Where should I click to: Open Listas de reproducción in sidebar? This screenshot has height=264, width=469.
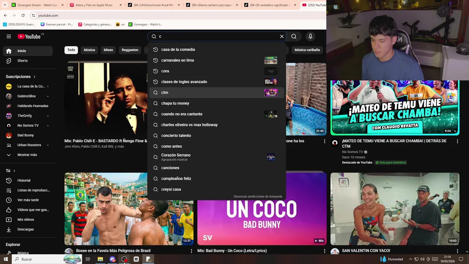tap(28, 190)
